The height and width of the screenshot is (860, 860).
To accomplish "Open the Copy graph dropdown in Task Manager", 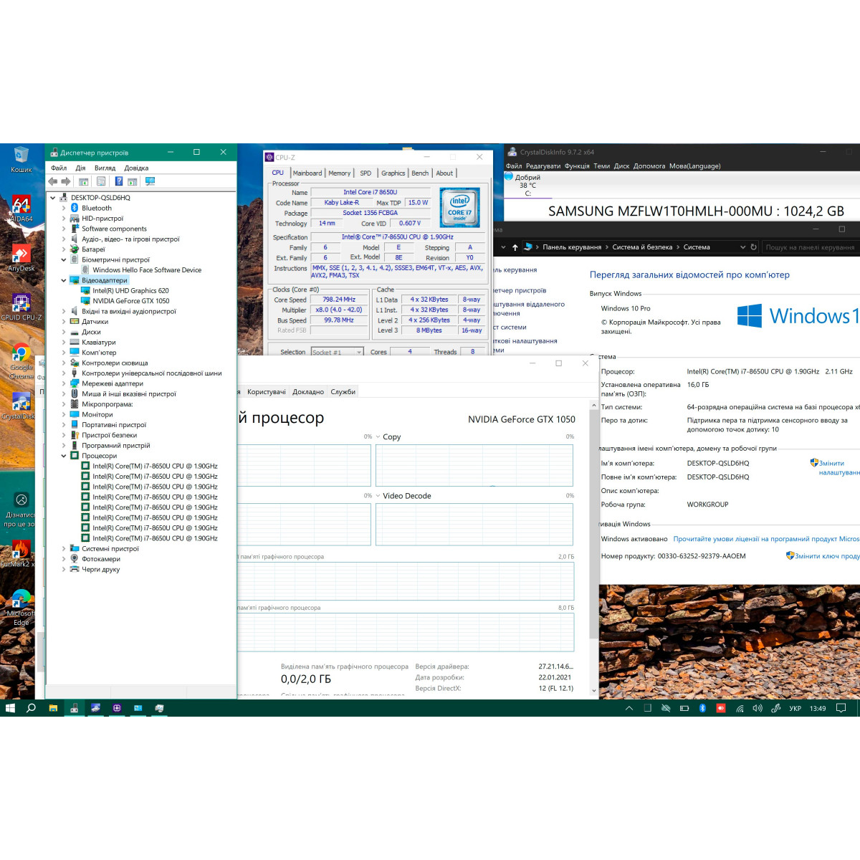I will pyautogui.click(x=378, y=436).
